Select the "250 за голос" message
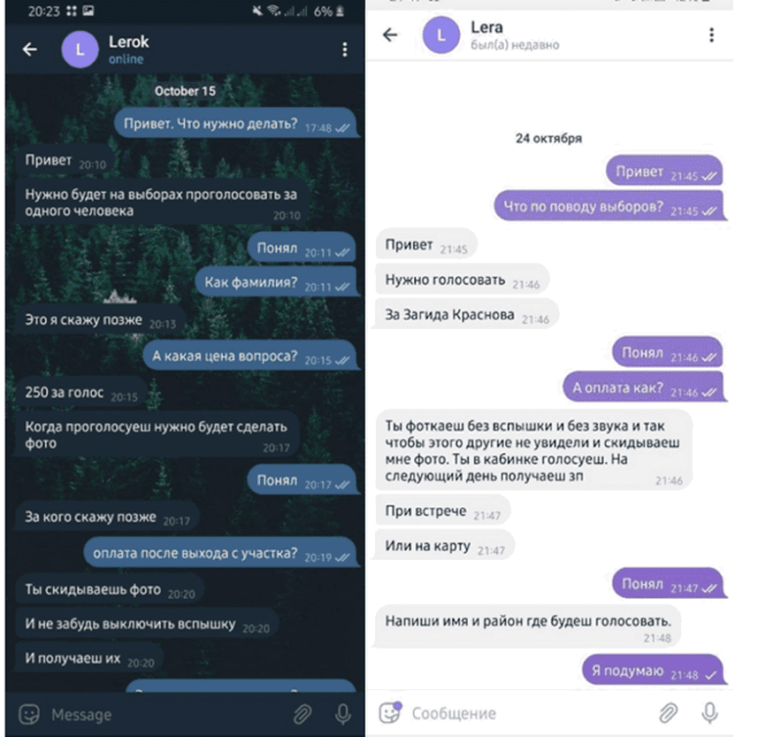781x737 pixels. point(81,393)
